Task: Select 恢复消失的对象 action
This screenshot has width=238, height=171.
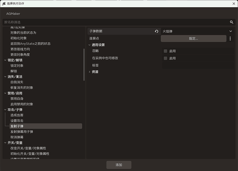Action: [x=22, y=88]
